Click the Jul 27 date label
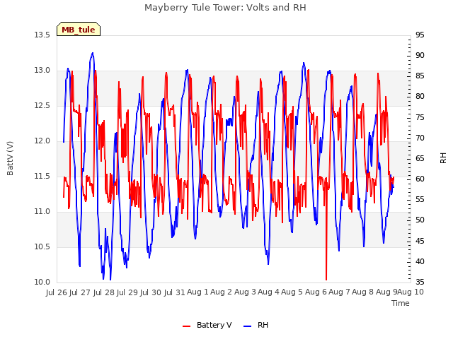Viewport: 453px width, 339px height. click(80, 292)
